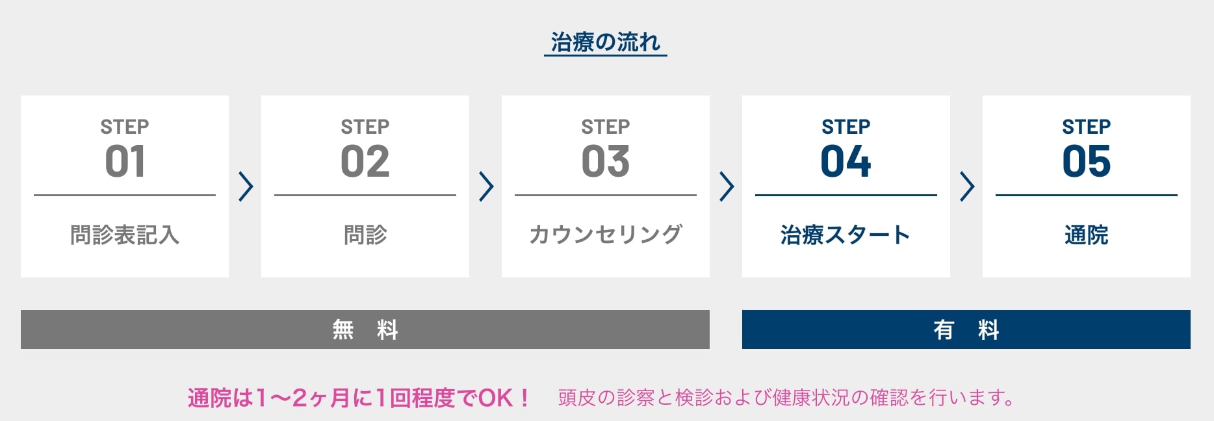
Task: Click the chevron arrow after STEP 01
Action: pos(246,186)
